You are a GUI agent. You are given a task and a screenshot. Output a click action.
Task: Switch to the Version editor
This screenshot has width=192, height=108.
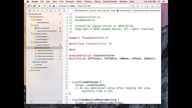[x=142, y=6]
